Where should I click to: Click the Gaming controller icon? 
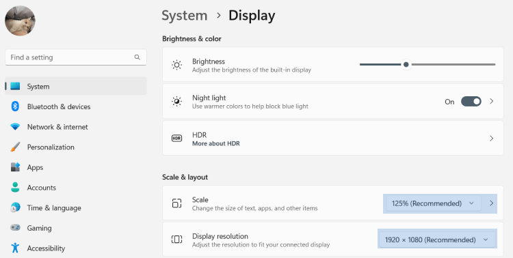point(15,228)
